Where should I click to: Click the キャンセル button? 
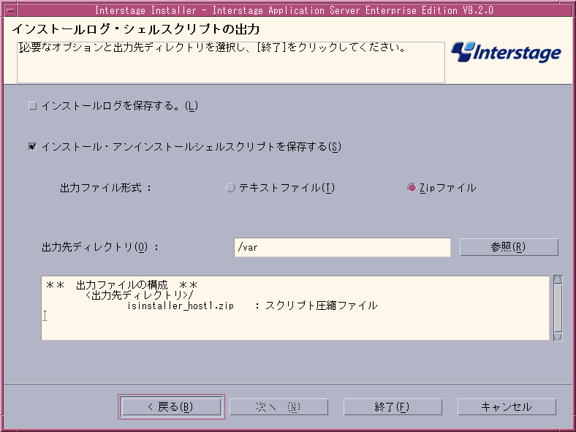click(x=507, y=406)
